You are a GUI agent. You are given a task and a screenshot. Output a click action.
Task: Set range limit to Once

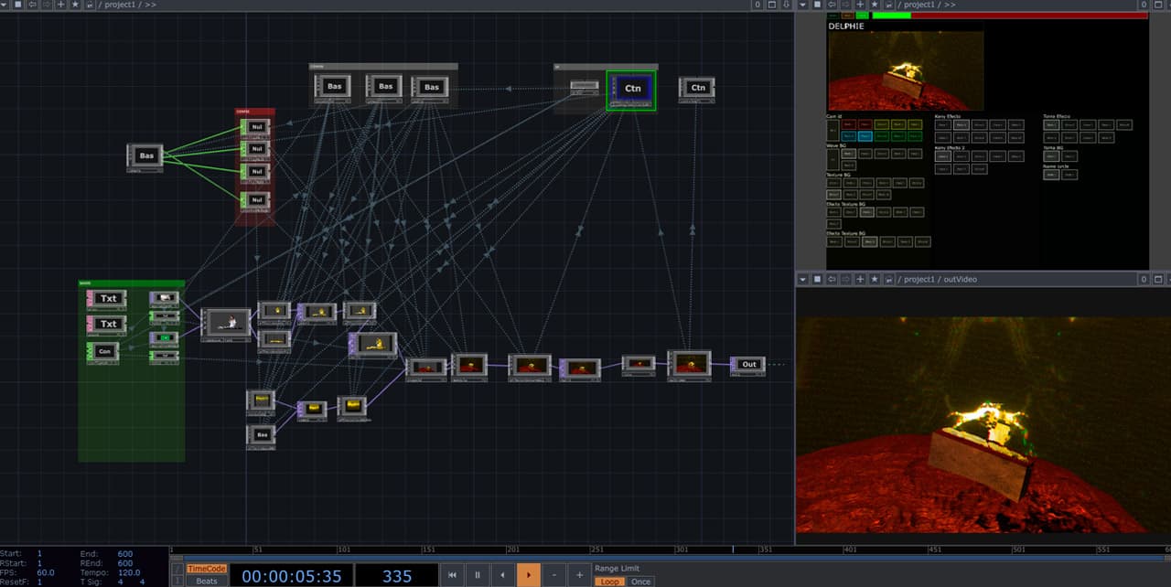(641, 582)
